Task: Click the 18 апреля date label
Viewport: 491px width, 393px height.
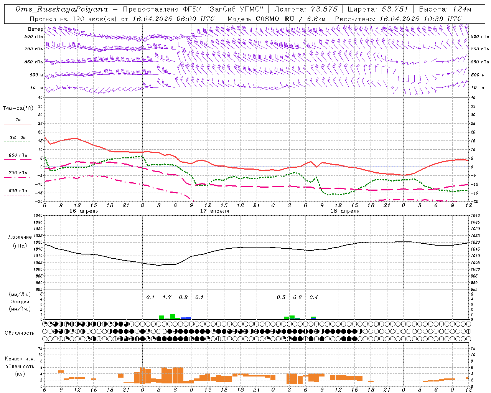Action: click(345, 211)
